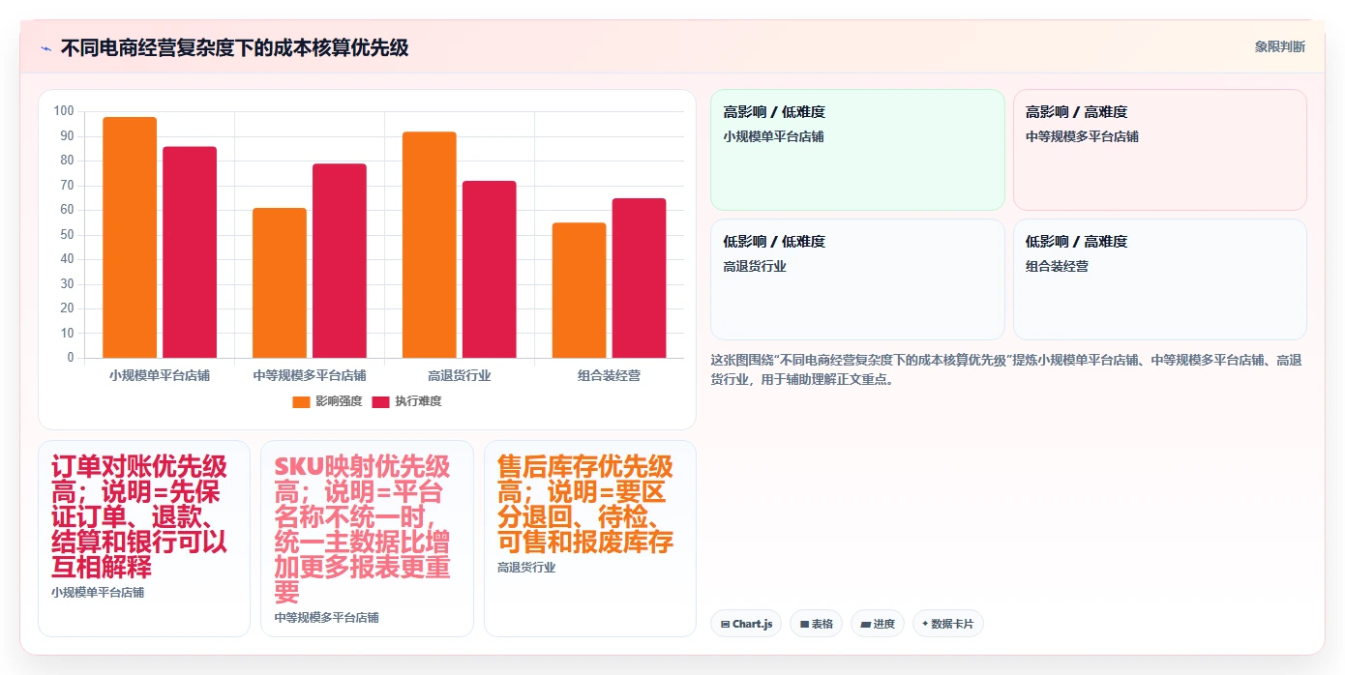Click the lightning icon beside the page title
This screenshot has width=1345, height=675.
tap(45, 48)
